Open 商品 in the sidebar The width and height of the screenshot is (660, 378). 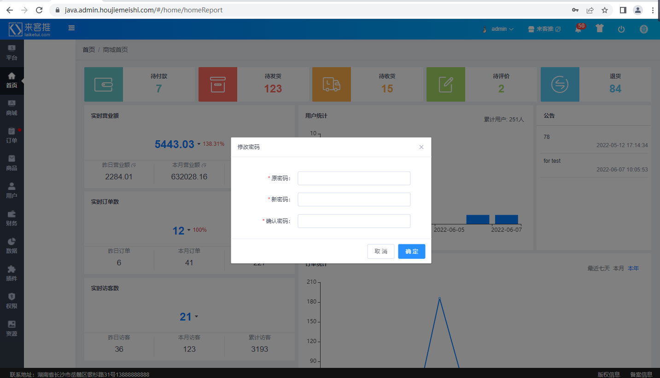(12, 163)
